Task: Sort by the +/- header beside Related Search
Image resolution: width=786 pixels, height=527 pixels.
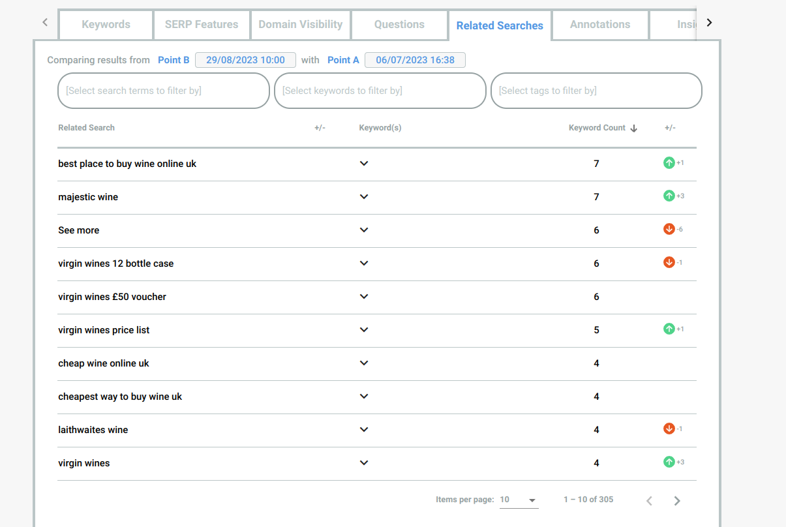Action: tap(320, 128)
